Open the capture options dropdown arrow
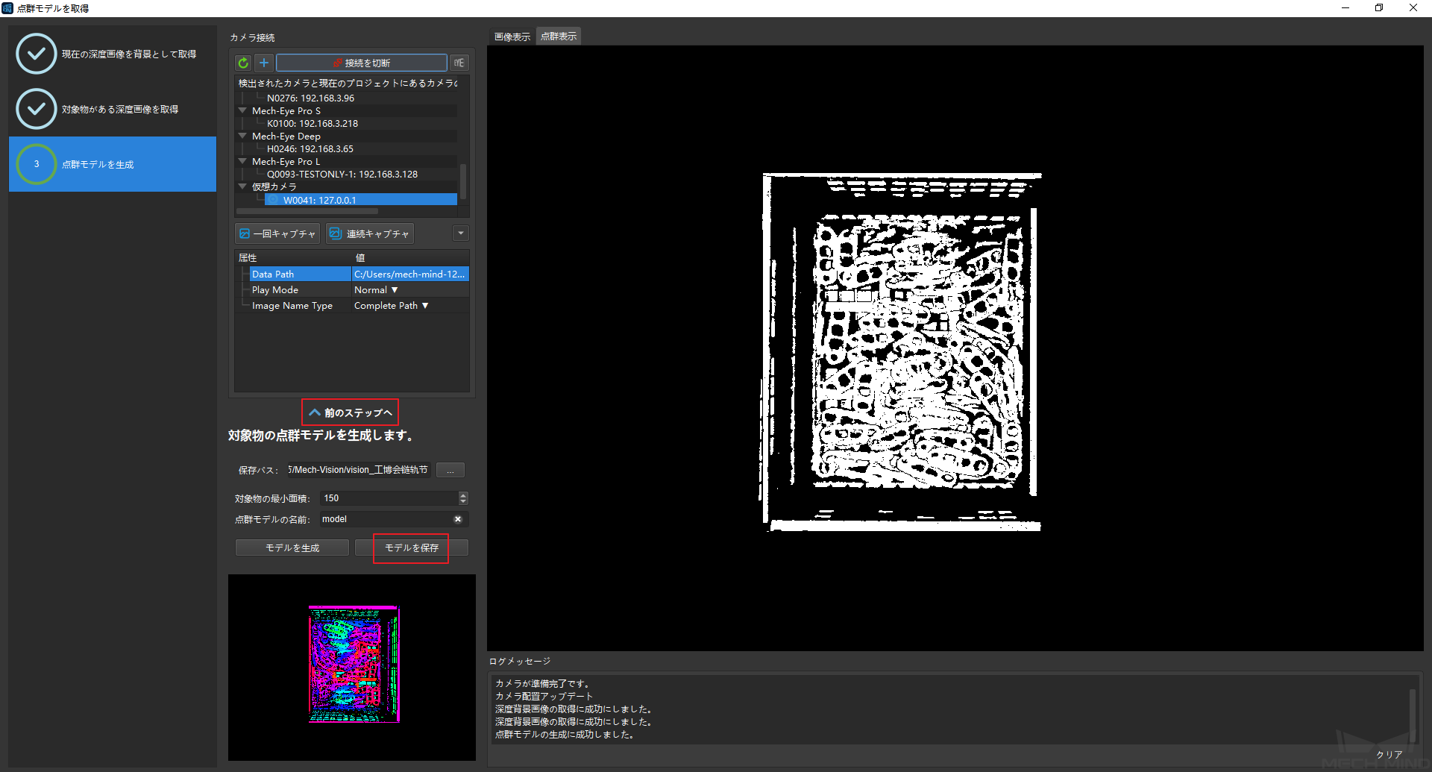The height and width of the screenshot is (772, 1432). pos(461,234)
